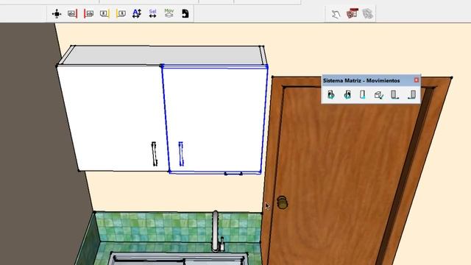Screen dimensions: 471x265
Task: Select the four-way move arrows tool
Action: 57,14
